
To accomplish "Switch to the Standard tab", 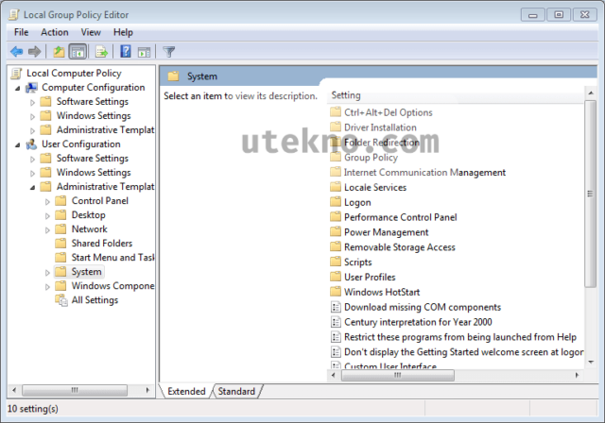I will (236, 392).
